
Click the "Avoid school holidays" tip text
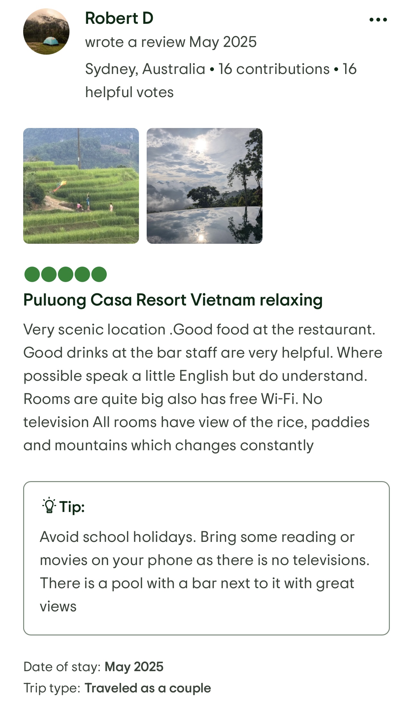(118, 537)
